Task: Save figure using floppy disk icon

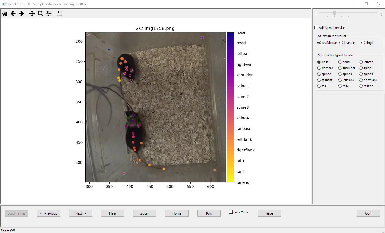Action: pyautogui.click(x=60, y=14)
